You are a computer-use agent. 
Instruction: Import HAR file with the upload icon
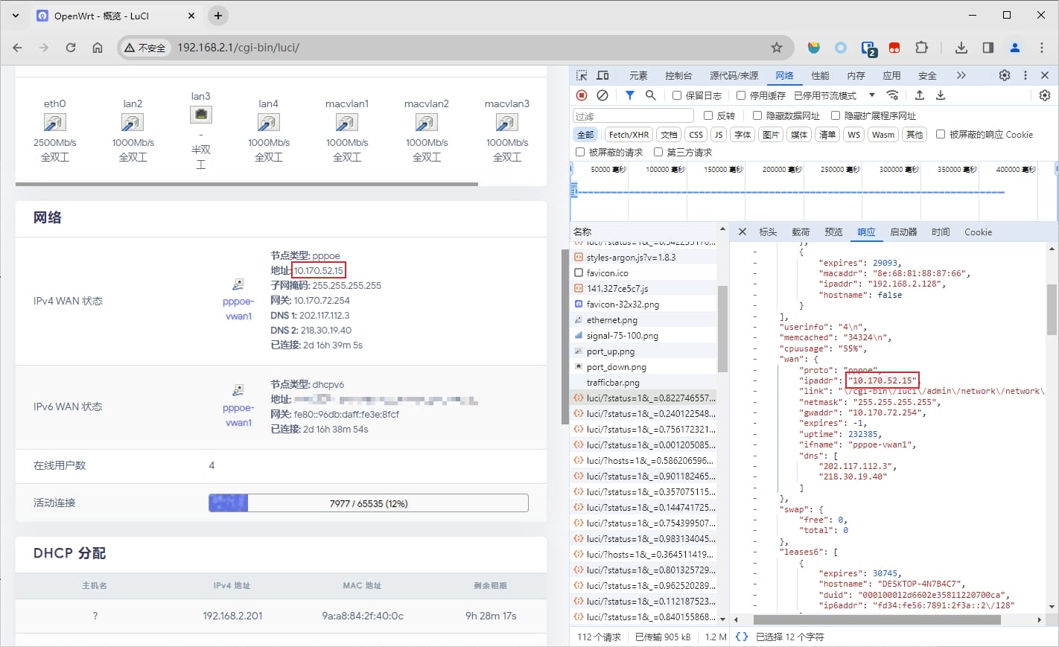click(x=920, y=95)
